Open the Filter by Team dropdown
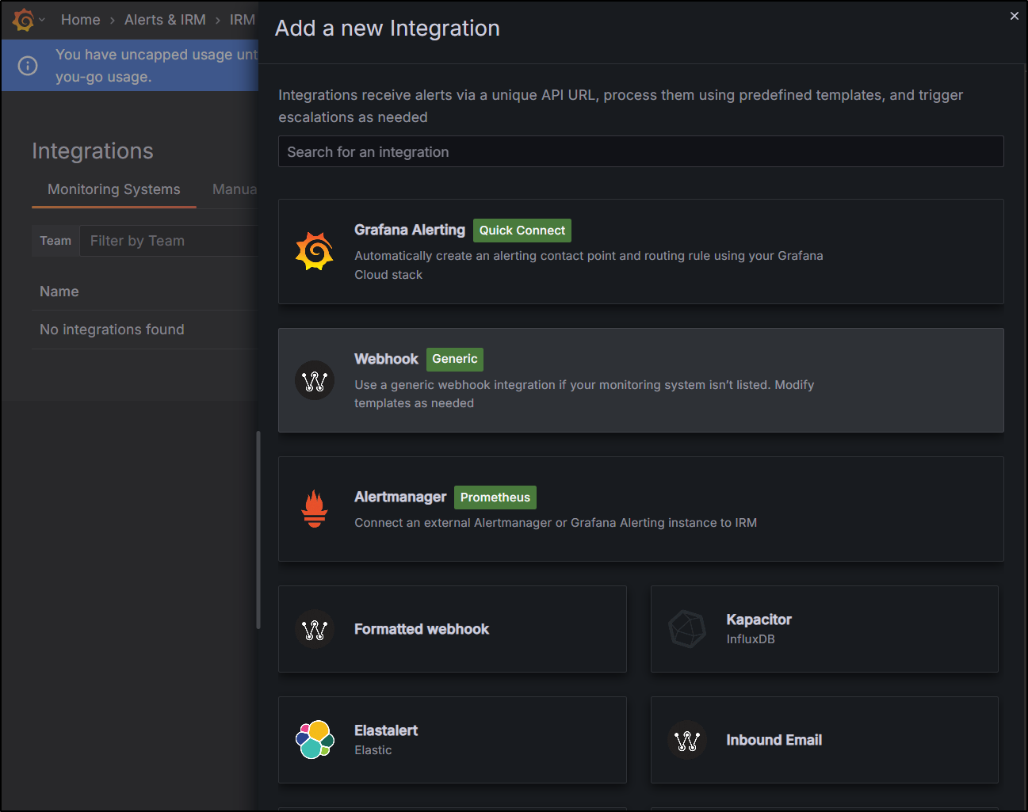 pyautogui.click(x=169, y=241)
